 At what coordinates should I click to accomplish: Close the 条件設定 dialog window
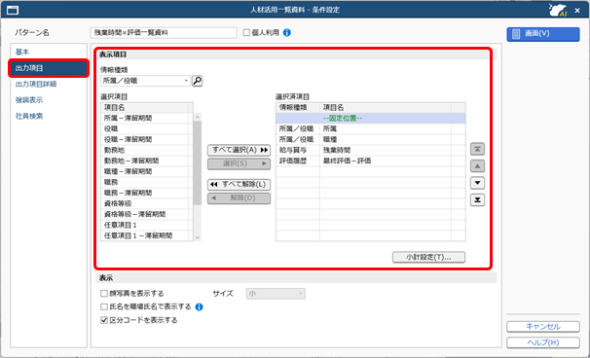click(577, 11)
